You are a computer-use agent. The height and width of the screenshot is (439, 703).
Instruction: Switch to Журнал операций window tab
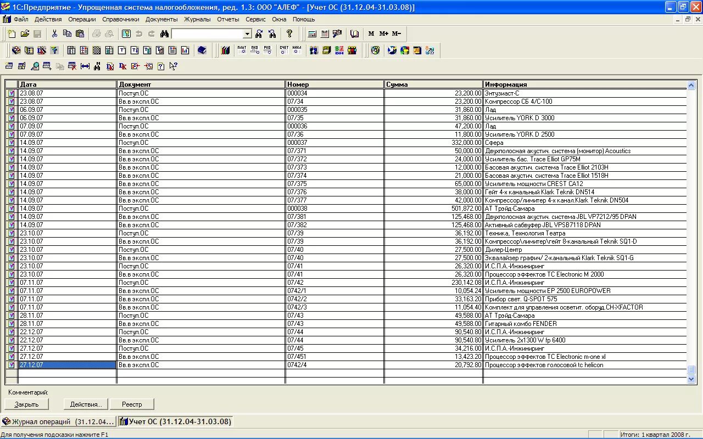(x=58, y=421)
